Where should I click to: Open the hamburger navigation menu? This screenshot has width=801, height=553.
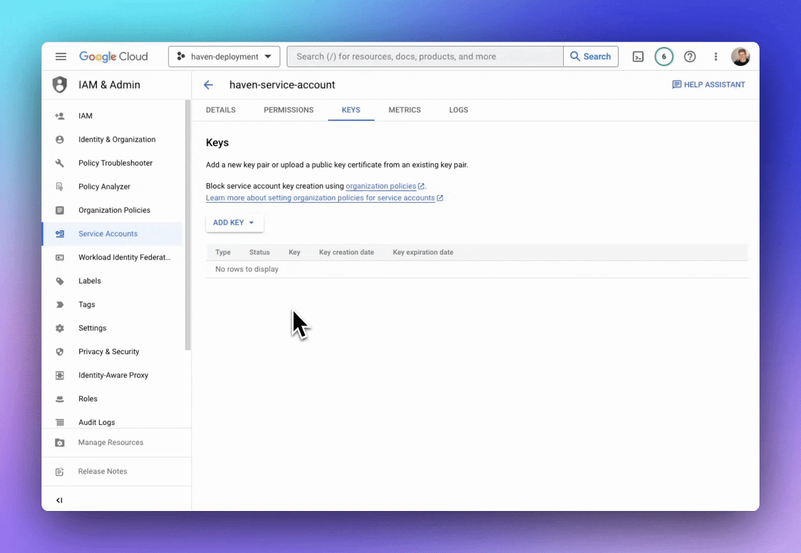tap(61, 56)
